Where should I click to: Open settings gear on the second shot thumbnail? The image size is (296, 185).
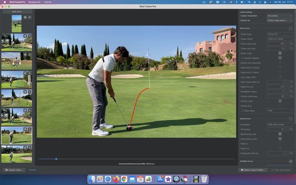pos(25,36)
